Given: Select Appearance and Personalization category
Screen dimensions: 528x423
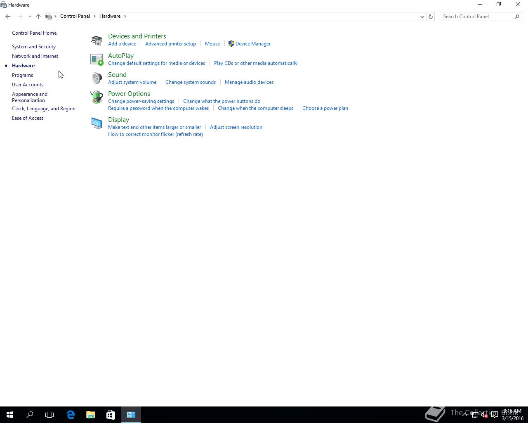Looking at the screenshot, I should coord(30,97).
